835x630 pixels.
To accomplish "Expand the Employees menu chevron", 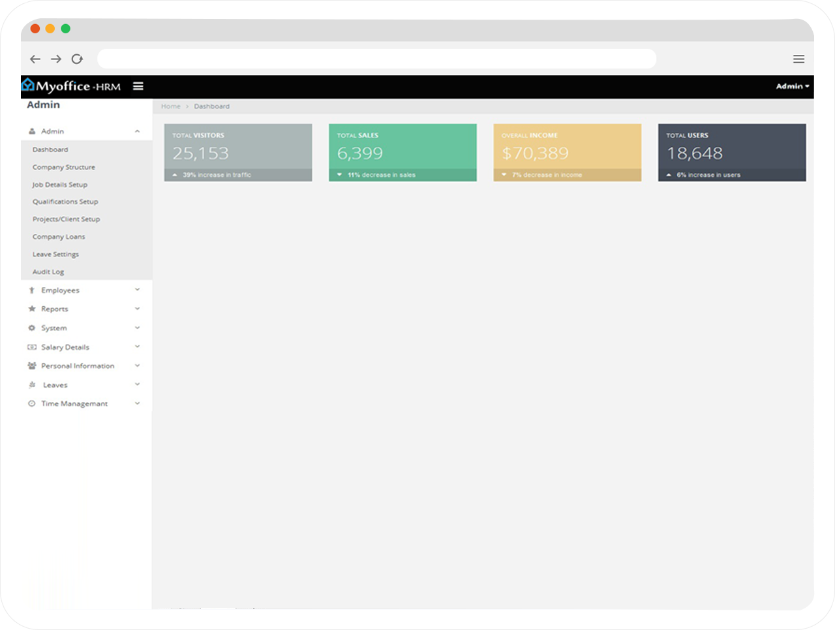I will click(x=137, y=290).
